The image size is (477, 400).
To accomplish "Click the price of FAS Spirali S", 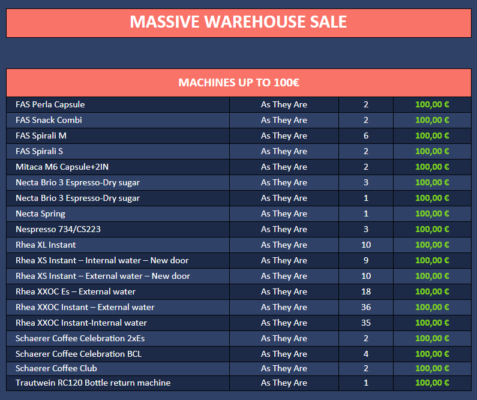I will point(432,151).
